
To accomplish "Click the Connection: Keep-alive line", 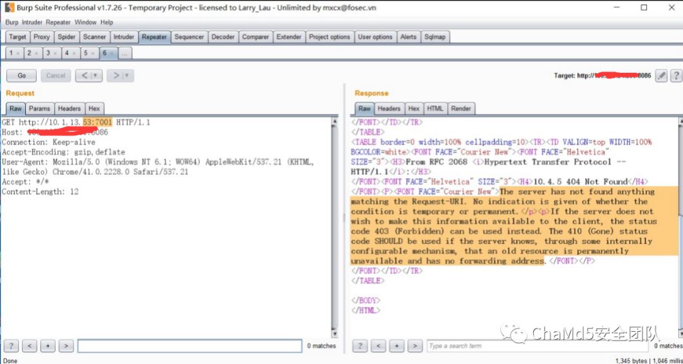I will point(48,142).
